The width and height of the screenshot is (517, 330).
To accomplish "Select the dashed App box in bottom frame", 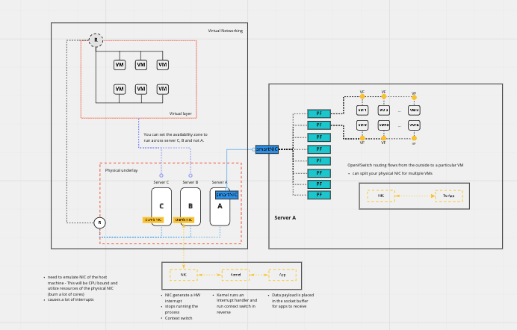I will tap(282, 275).
